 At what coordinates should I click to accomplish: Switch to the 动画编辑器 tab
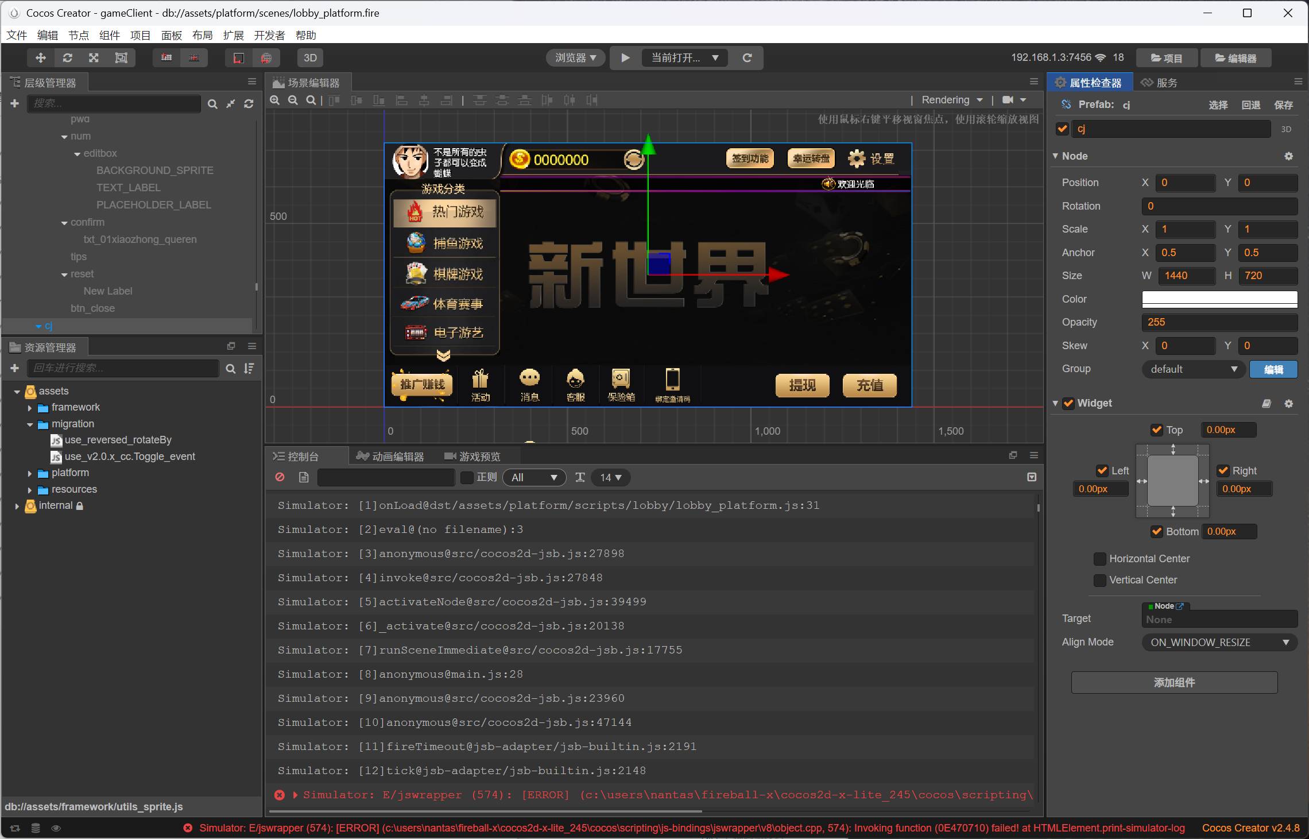pyautogui.click(x=390, y=457)
